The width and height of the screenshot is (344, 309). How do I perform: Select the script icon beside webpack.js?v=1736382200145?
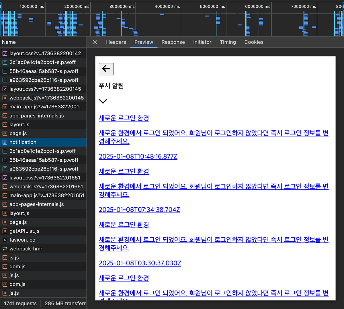point(5,98)
